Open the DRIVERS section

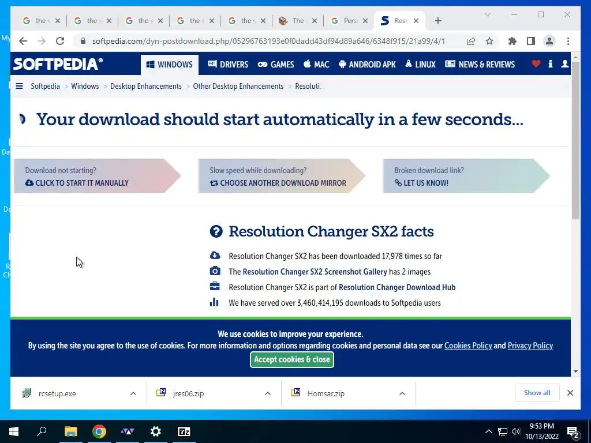tap(228, 65)
